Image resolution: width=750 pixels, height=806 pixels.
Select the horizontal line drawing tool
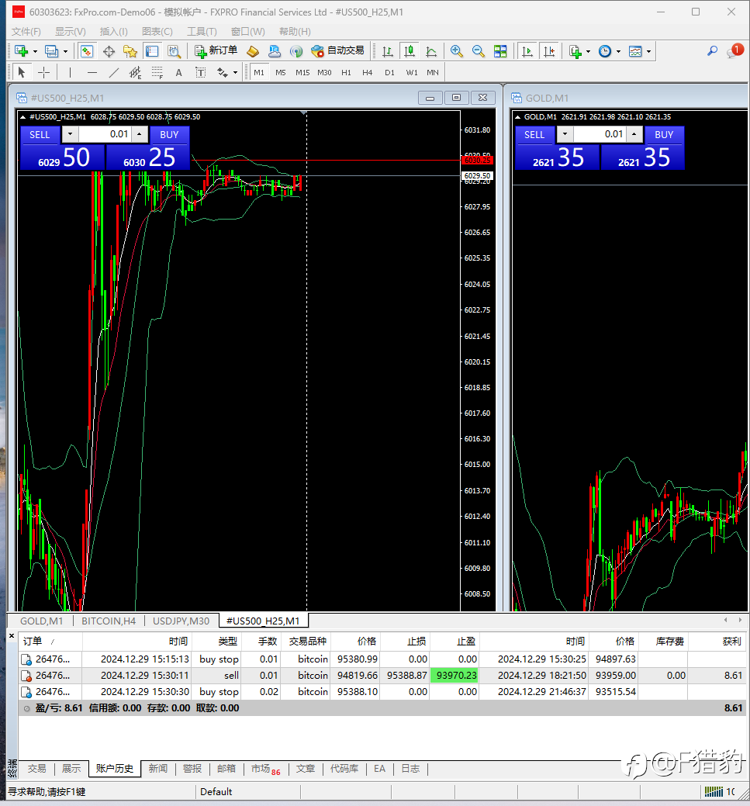pos(92,72)
